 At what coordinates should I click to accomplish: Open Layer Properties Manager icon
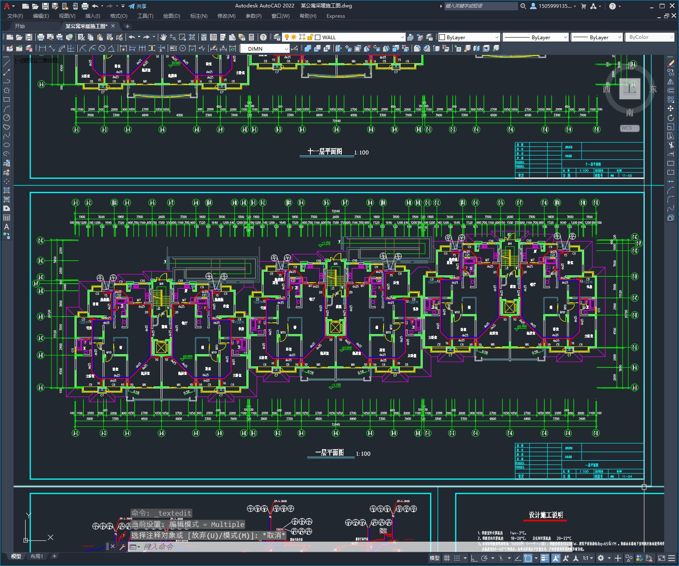[277, 37]
